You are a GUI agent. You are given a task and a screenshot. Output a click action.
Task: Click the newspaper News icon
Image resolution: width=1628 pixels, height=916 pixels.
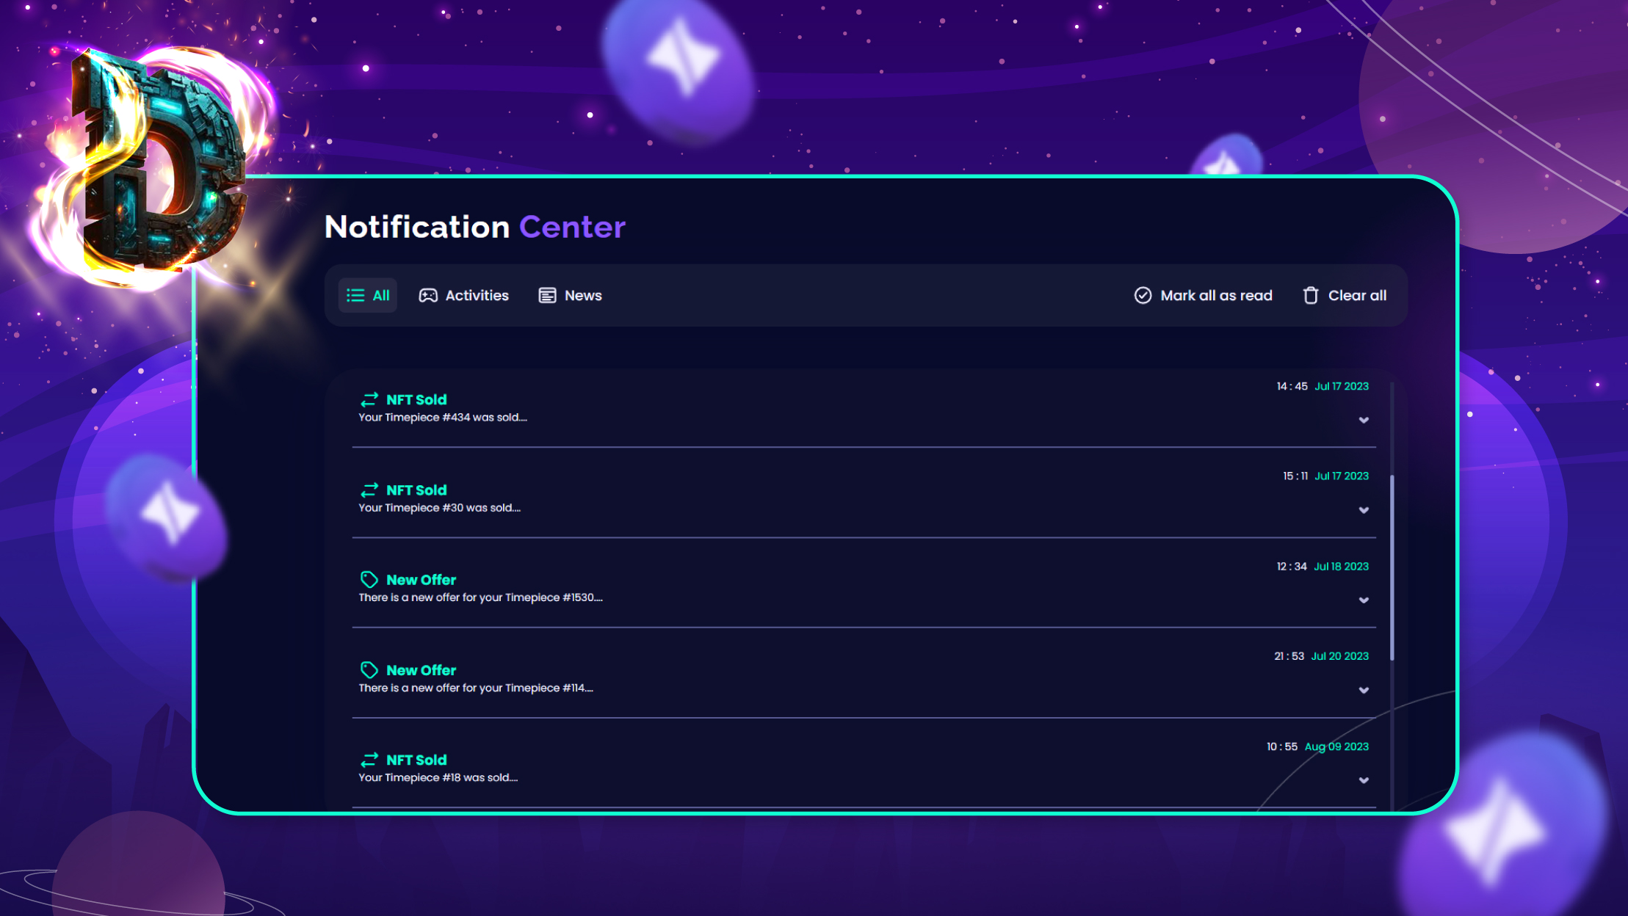[547, 296]
